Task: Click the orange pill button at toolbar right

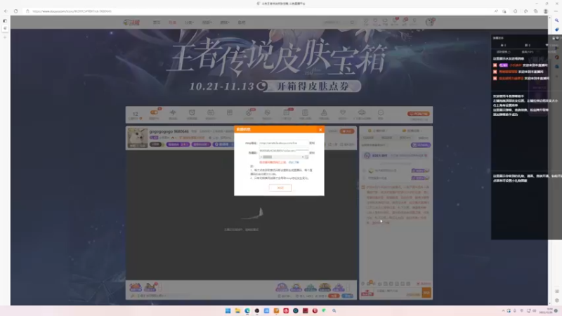Action: (x=418, y=114)
